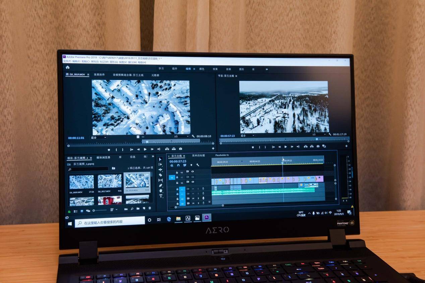Toggle lock on V3 track
This screenshot has width=425, height=283.
177,173
